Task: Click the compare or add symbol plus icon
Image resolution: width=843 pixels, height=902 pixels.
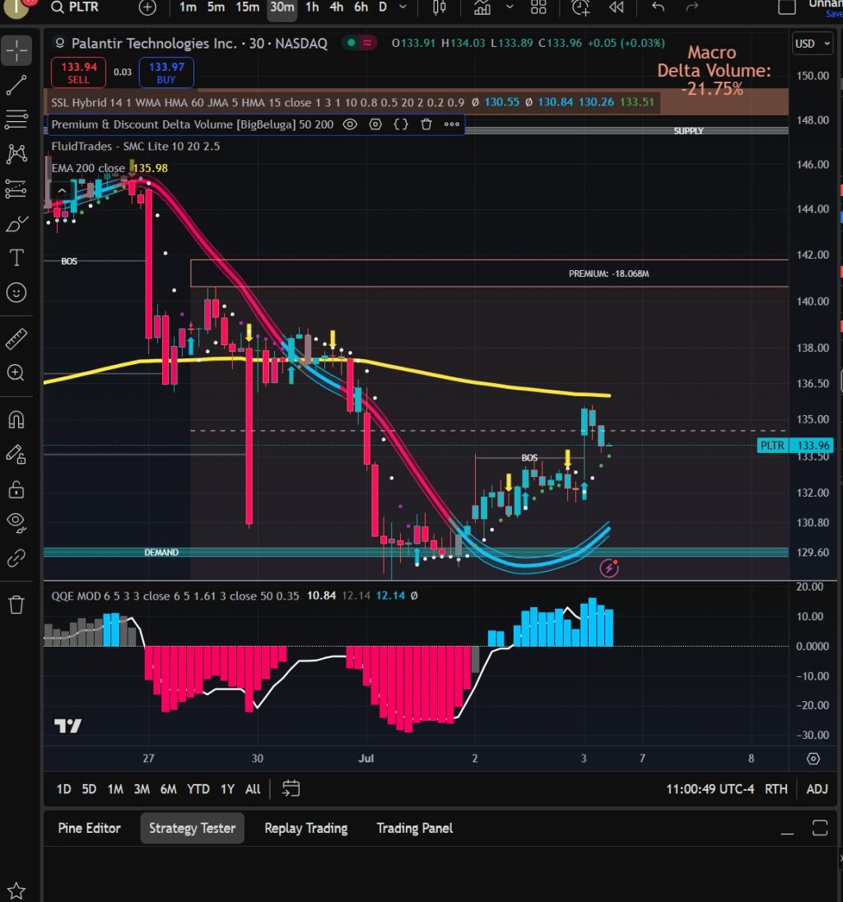Action: 147,7
